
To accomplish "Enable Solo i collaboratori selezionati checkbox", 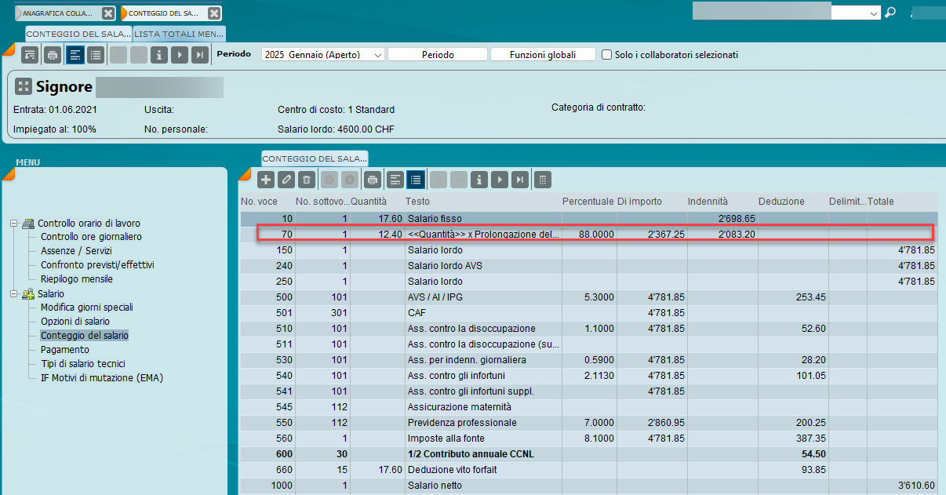I will pyautogui.click(x=606, y=55).
